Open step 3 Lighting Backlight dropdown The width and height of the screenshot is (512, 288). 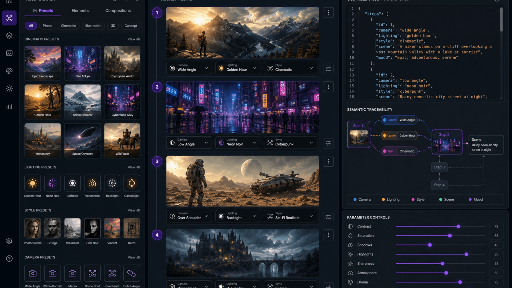[237, 216]
